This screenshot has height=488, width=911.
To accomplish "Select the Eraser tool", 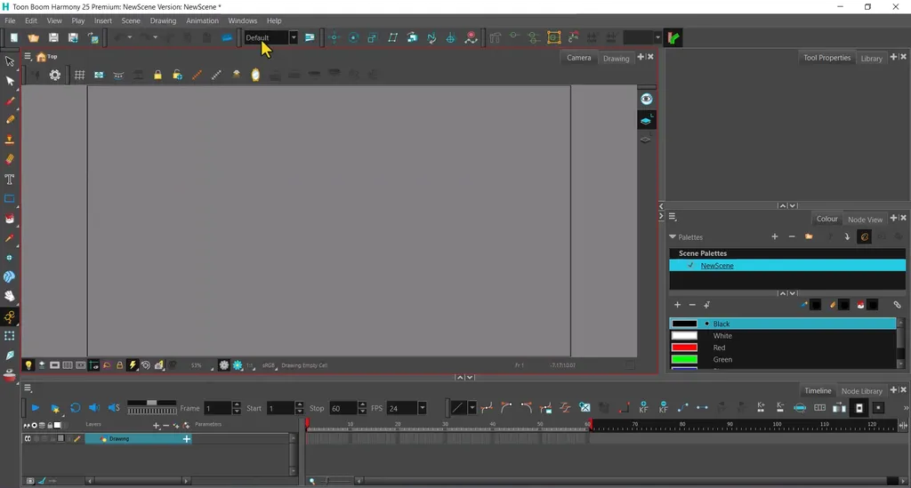I will tap(9, 159).
